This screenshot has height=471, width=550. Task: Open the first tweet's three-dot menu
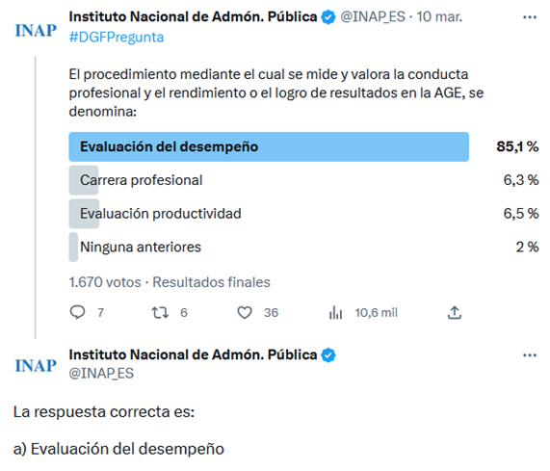(x=530, y=16)
